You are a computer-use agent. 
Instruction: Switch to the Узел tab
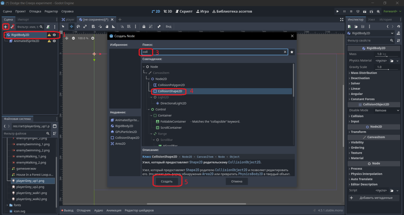click(x=371, y=19)
